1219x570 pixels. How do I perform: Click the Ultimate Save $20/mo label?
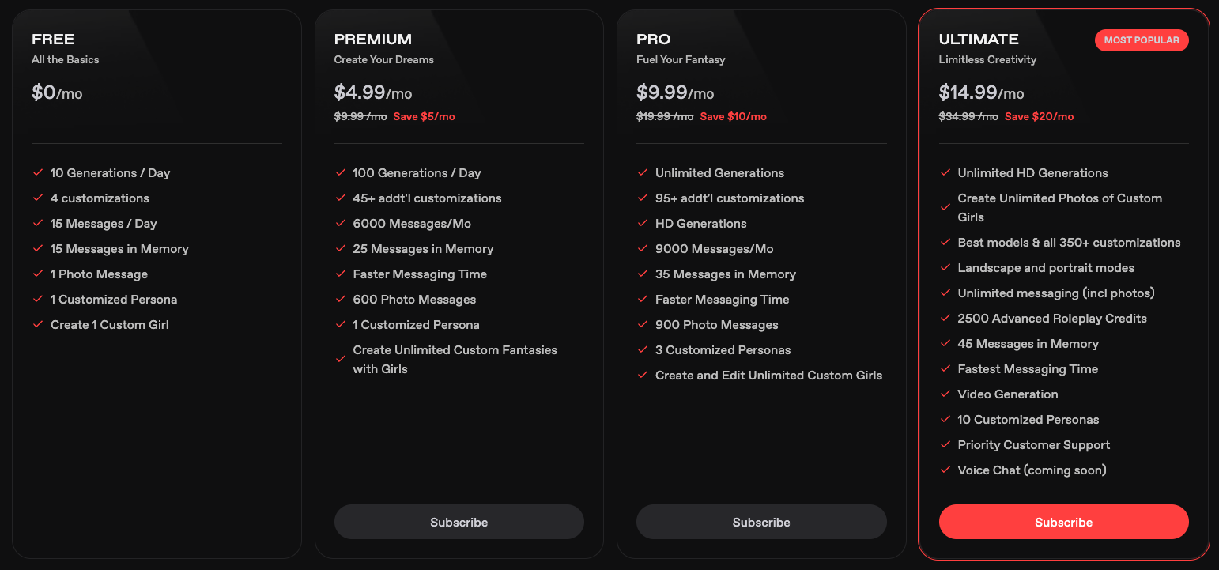[1039, 117]
